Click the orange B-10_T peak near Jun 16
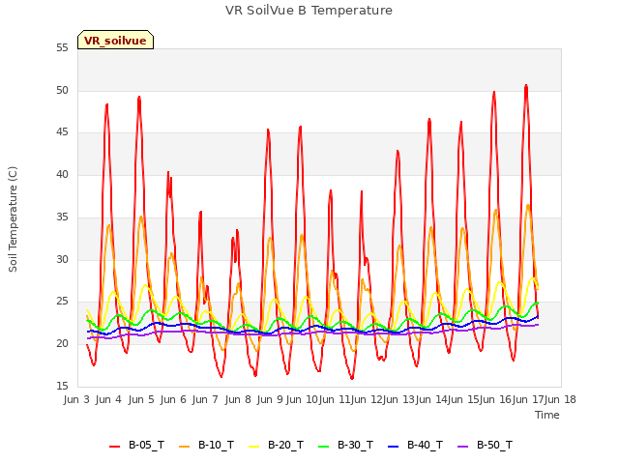This screenshot has width=619, height=464. (x=496, y=210)
